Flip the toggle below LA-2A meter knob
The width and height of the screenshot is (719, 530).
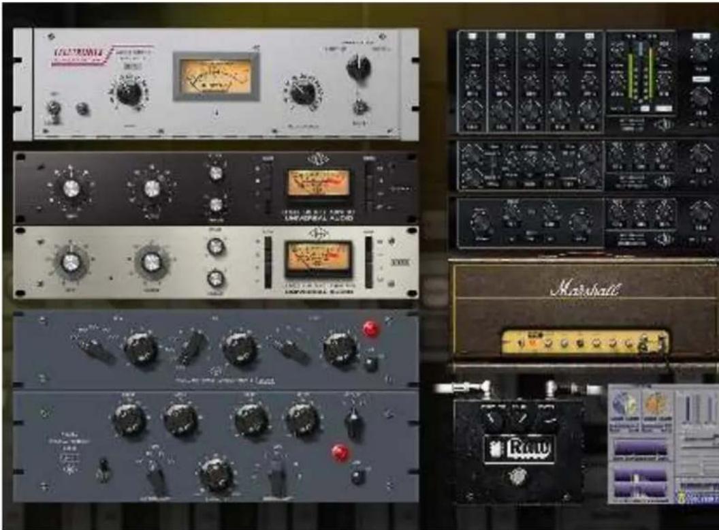[360, 108]
